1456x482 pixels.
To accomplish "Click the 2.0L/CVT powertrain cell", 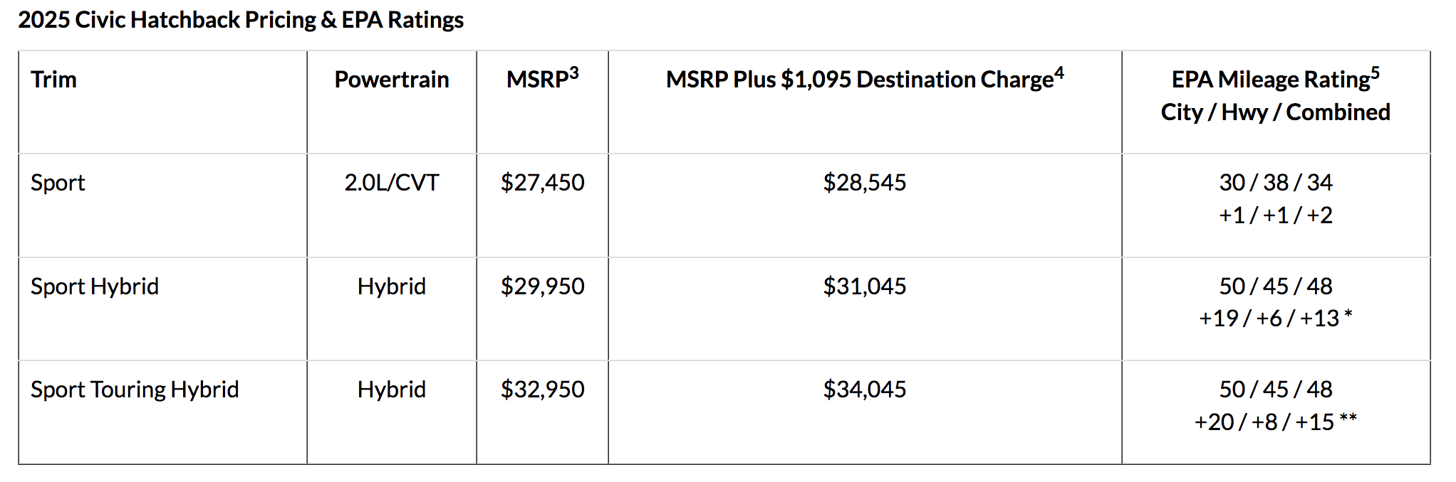I will pyautogui.click(x=391, y=183).
